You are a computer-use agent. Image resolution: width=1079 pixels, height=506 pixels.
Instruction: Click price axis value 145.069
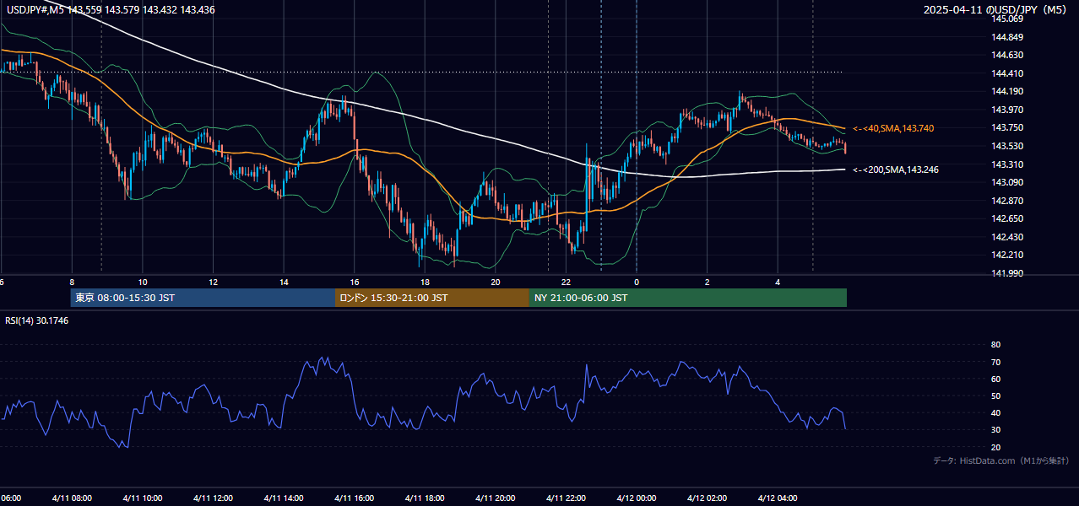click(1006, 19)
